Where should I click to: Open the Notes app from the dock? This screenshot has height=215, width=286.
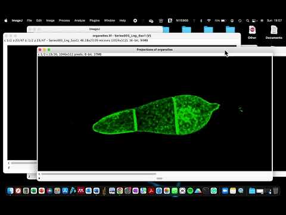tap(233, 191)
